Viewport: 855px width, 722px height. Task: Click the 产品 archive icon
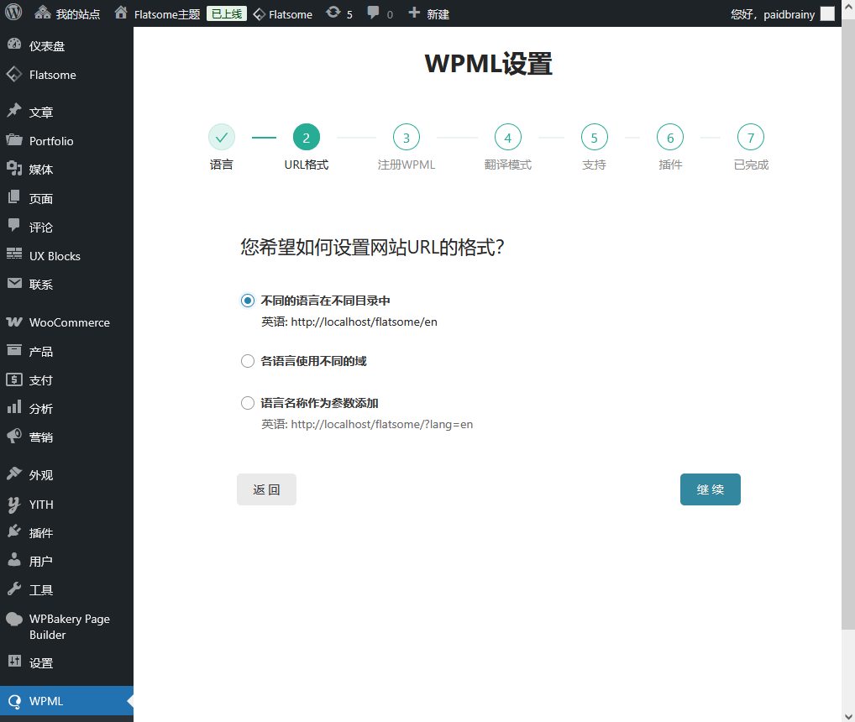pyautogui.click(x=14, y=350)
